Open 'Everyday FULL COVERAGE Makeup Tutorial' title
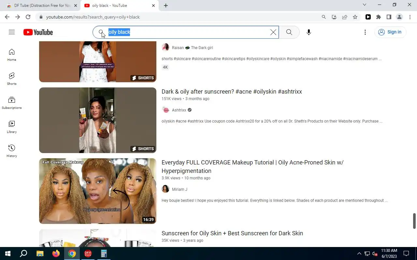 pyautogui.click(x=252, y=167)
